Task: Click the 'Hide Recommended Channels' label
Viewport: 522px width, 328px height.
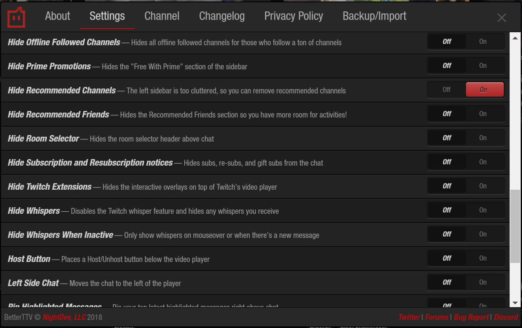Action: click(x=62, y=90)
